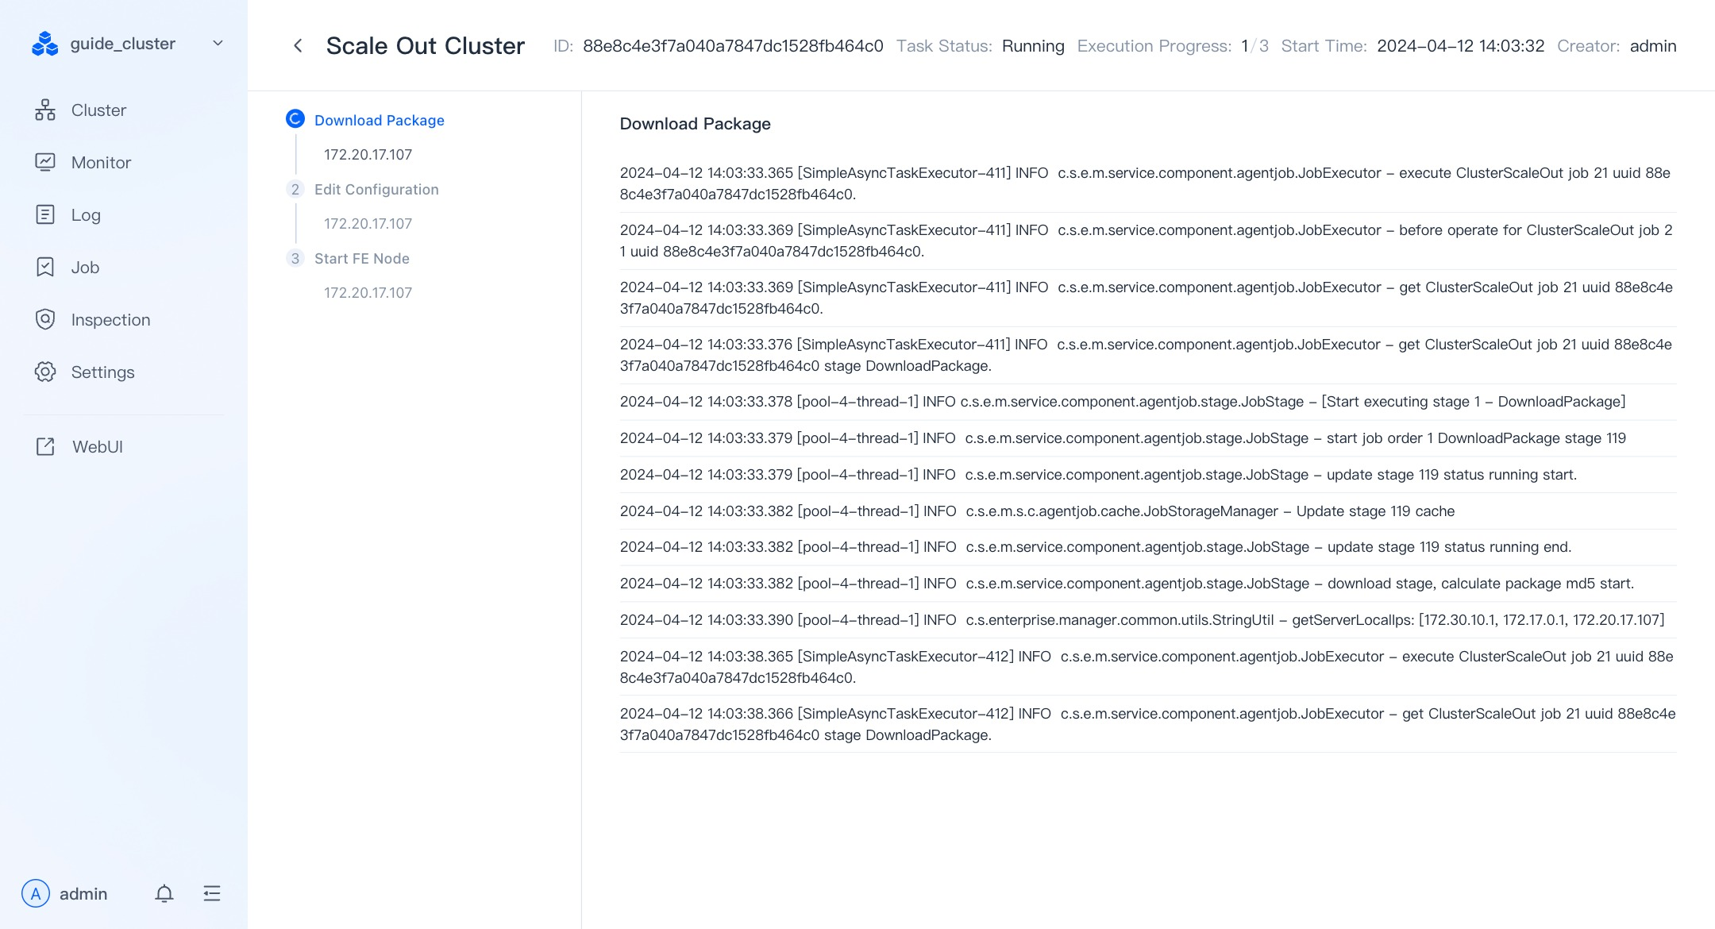Select the Download Package step
Image resolution: width=1715 pixels, height=929 pixels.
[x=380, y=121]
